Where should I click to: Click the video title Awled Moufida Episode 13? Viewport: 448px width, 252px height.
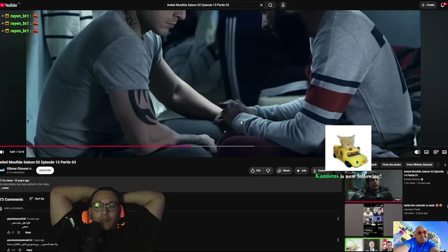click(x=38, y=162)
